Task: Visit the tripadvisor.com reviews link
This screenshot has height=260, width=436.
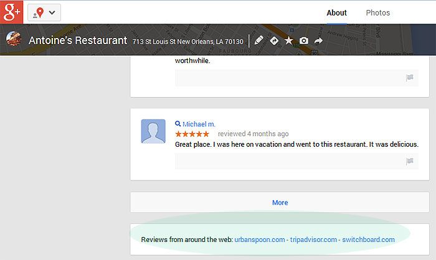Action: (x=313, y=239)
